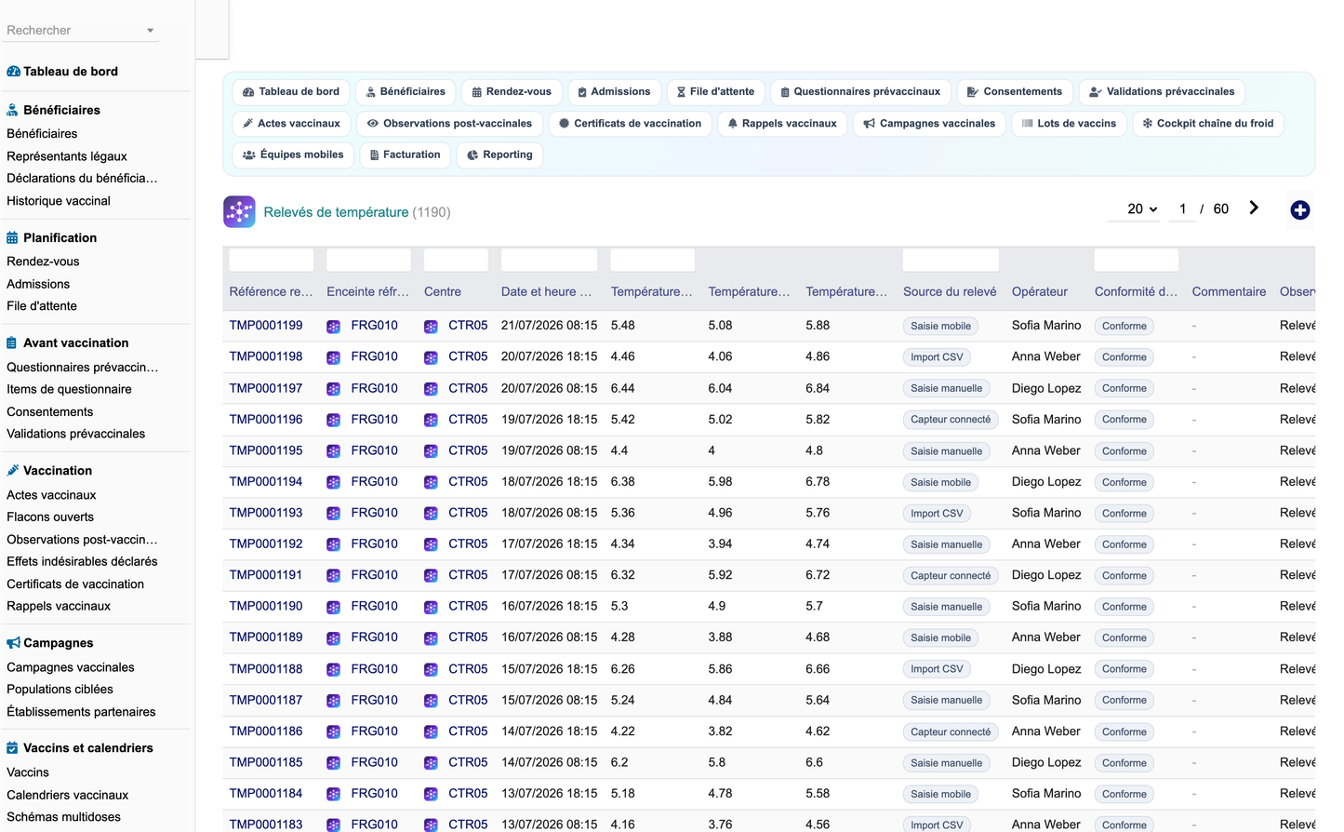Open the Rappels vaccinaux tab

point(782,124)
